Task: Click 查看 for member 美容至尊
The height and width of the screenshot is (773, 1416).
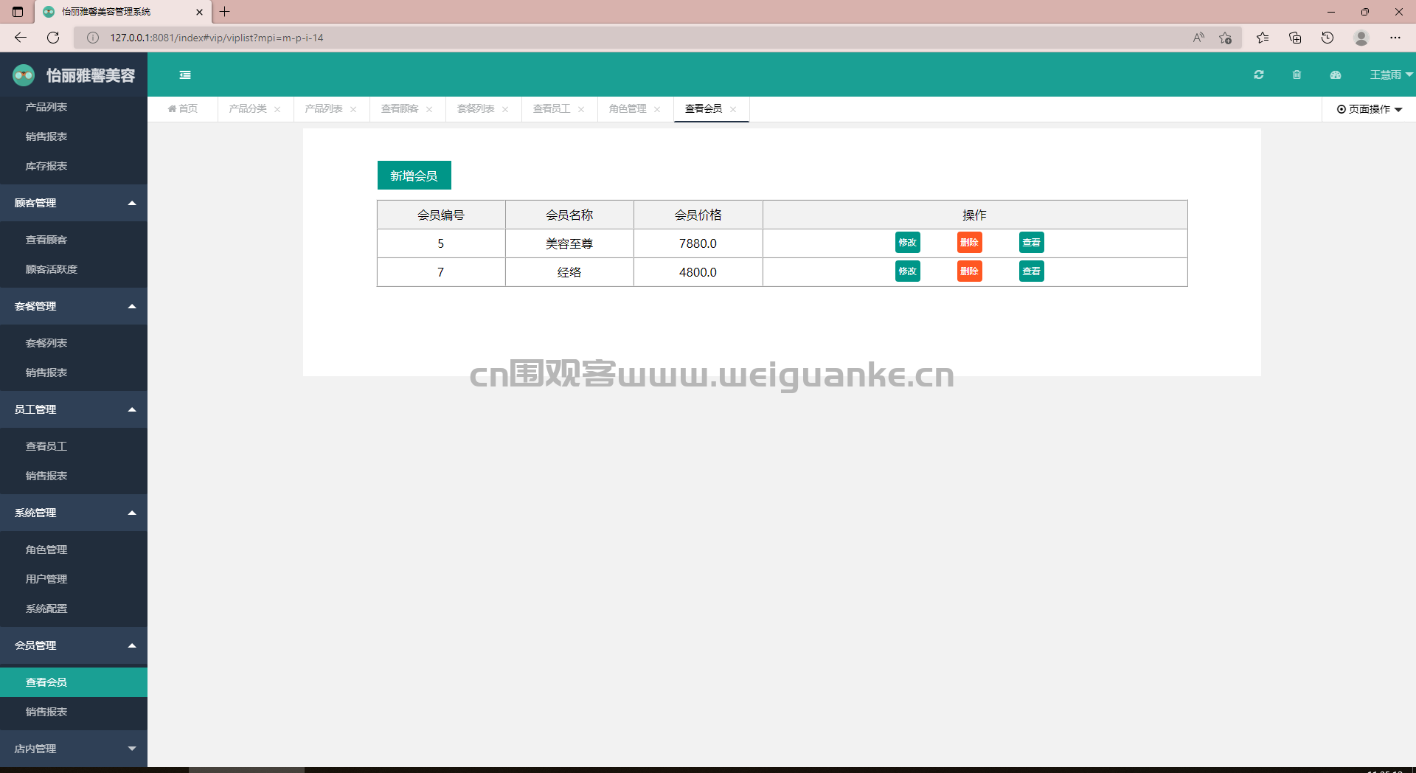Action: 1032,243
